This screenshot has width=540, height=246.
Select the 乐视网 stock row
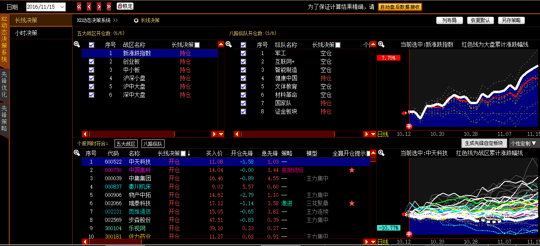(137, 228)
